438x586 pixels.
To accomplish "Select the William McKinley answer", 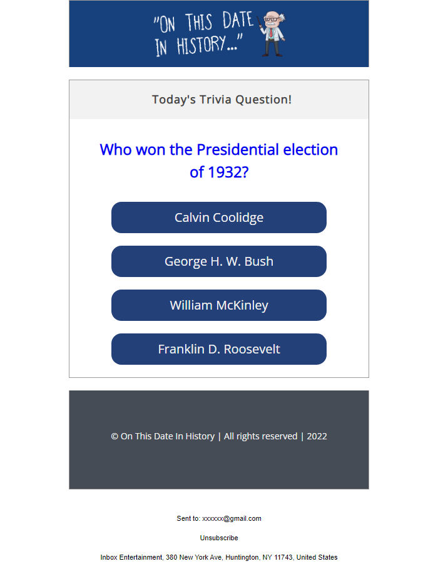I will pos(218,305).
